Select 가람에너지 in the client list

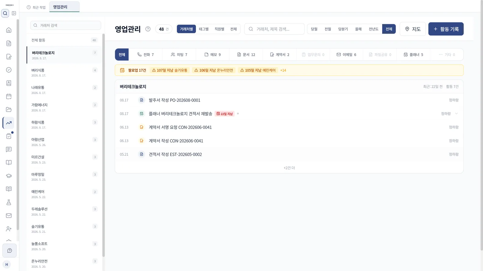tap(64, 107)
